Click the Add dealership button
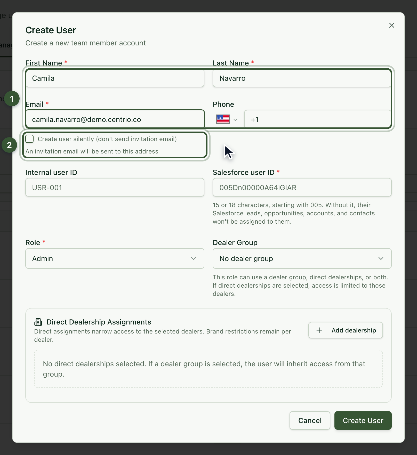Viewport: 417px width, 455px height. click(346, 330)
